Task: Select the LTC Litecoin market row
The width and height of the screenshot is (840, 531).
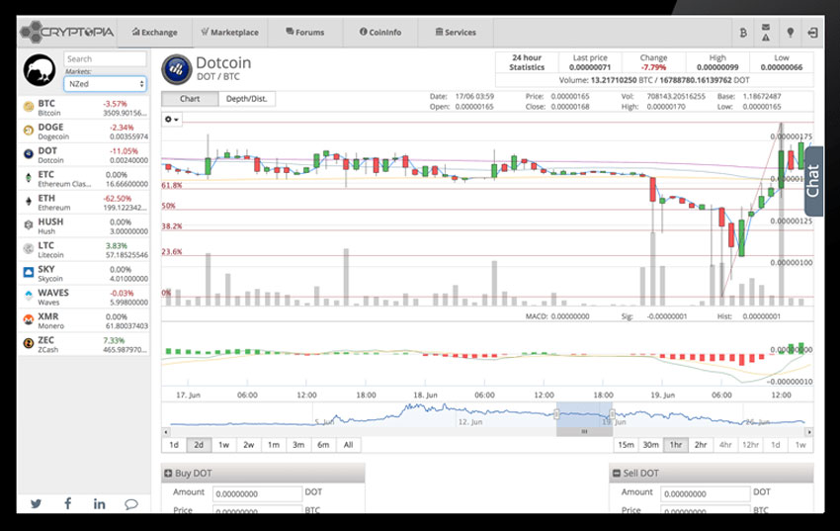Action: 84,250
